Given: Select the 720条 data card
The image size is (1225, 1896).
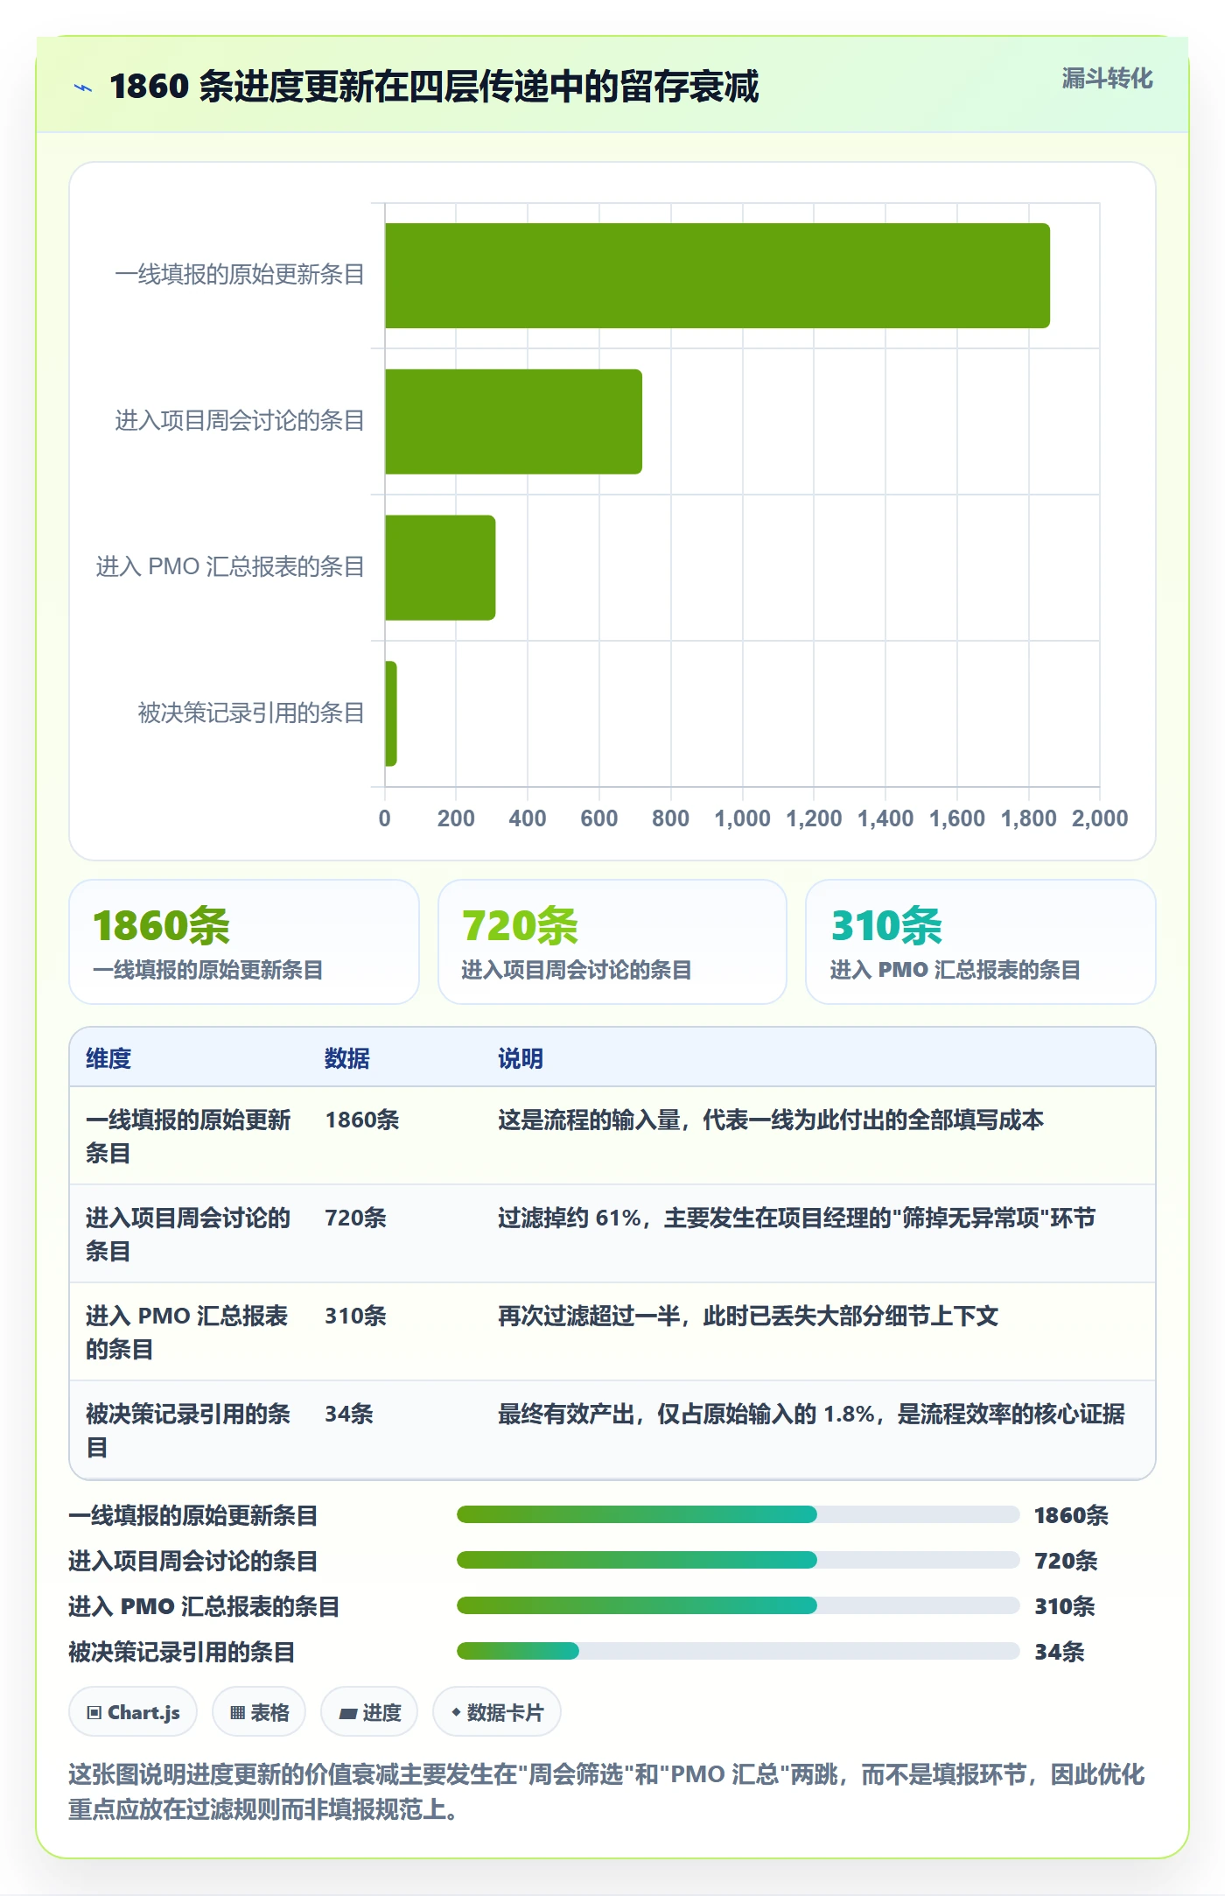Looking at the screenshot, I should (x=612, y=942).
